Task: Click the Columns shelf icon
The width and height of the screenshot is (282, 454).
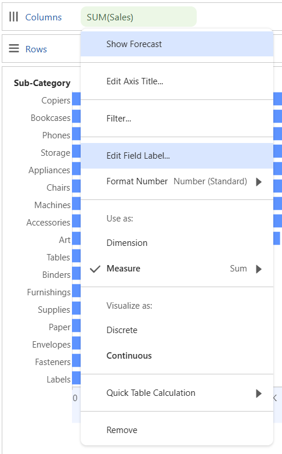Action: 13,17
